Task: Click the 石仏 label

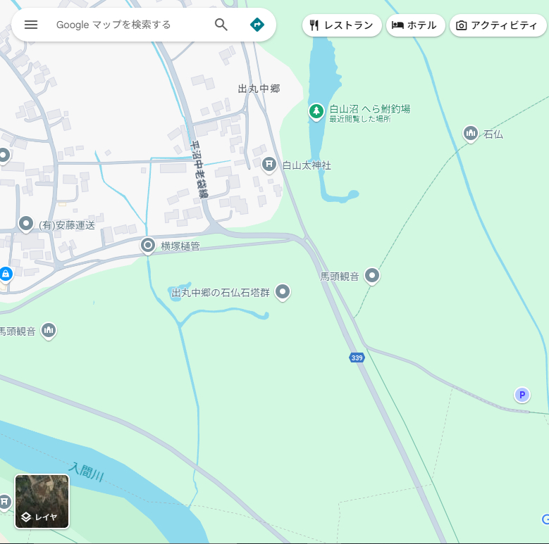Action: click(493, 134)
